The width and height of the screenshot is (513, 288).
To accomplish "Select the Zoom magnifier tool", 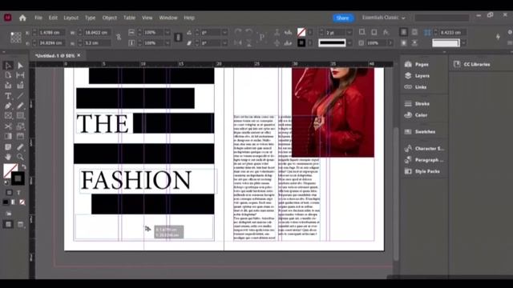I will (20, 157).
